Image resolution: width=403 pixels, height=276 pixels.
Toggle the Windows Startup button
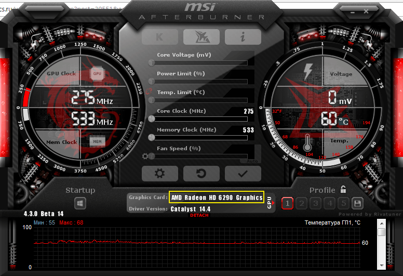[x=80, y=203]
